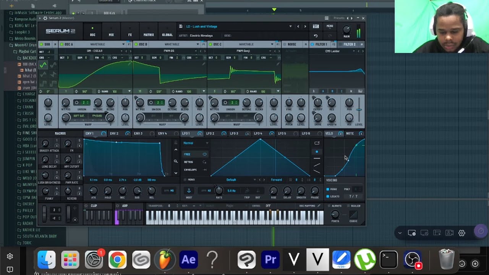
Task: Select the flat line LFO shape
Action: point(317,158)
